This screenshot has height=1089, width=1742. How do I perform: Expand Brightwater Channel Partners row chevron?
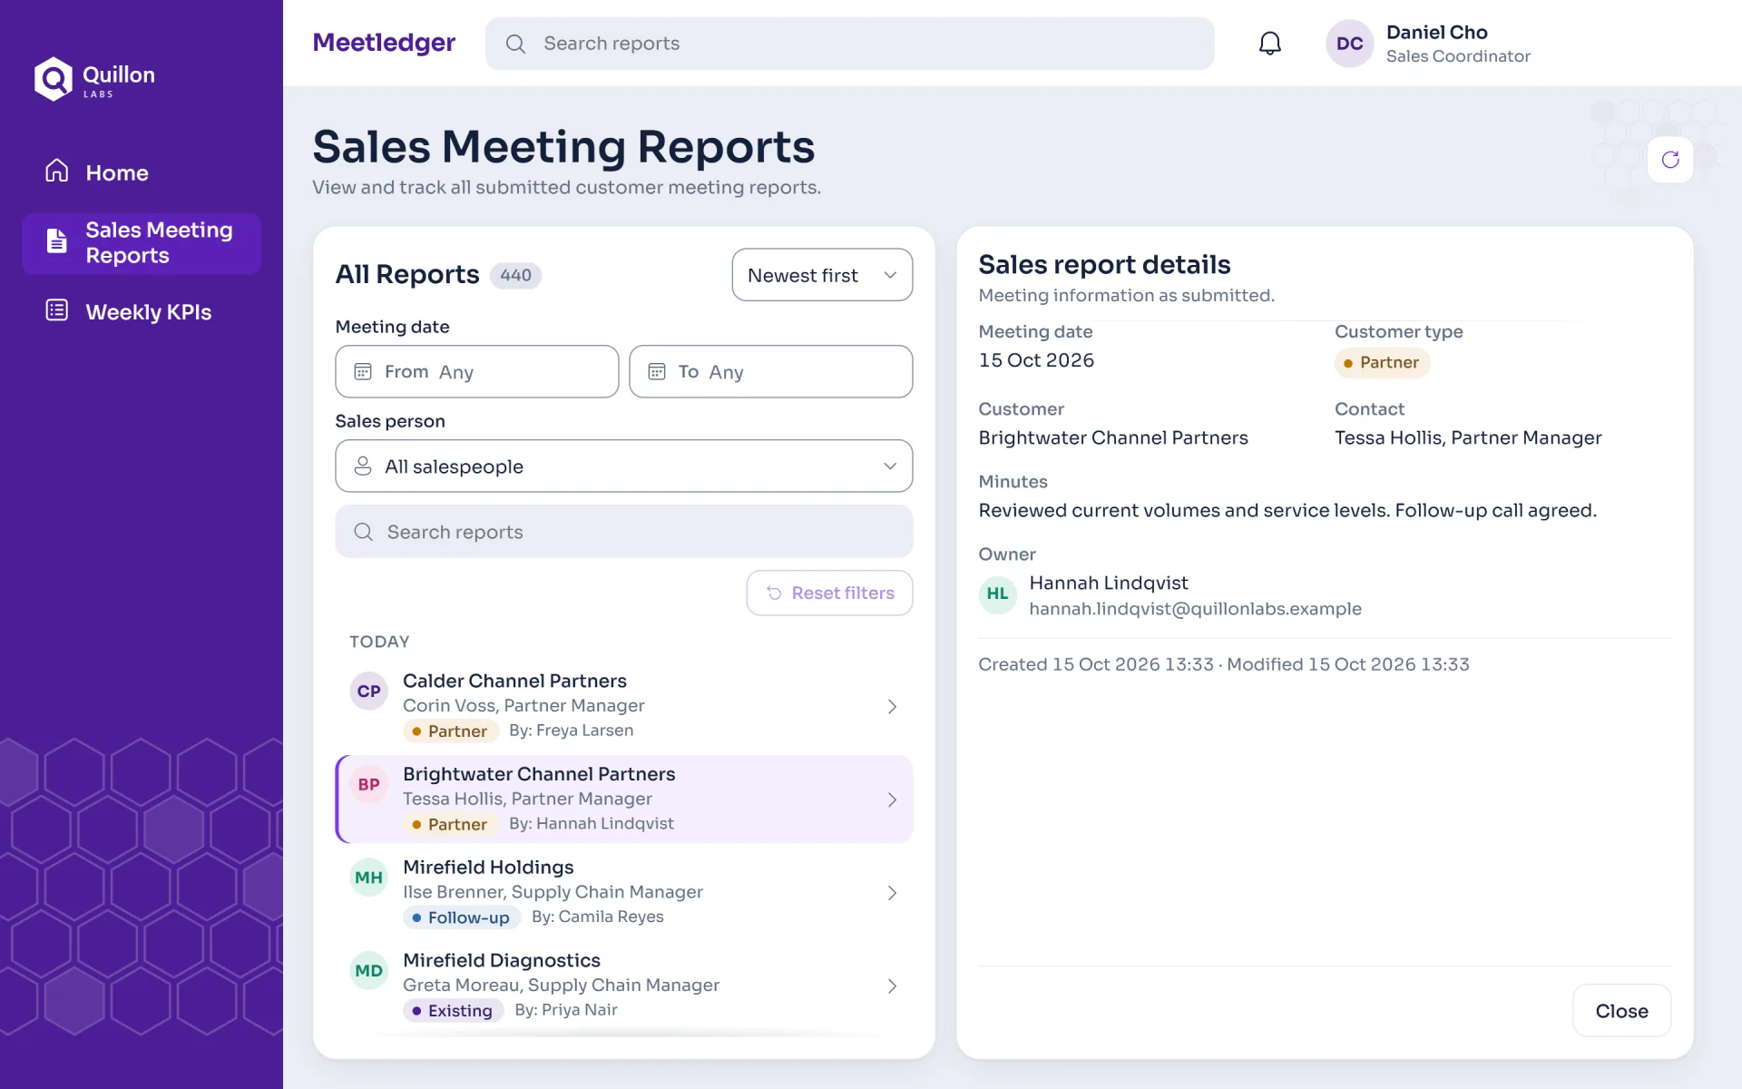[x=892, y=800]
